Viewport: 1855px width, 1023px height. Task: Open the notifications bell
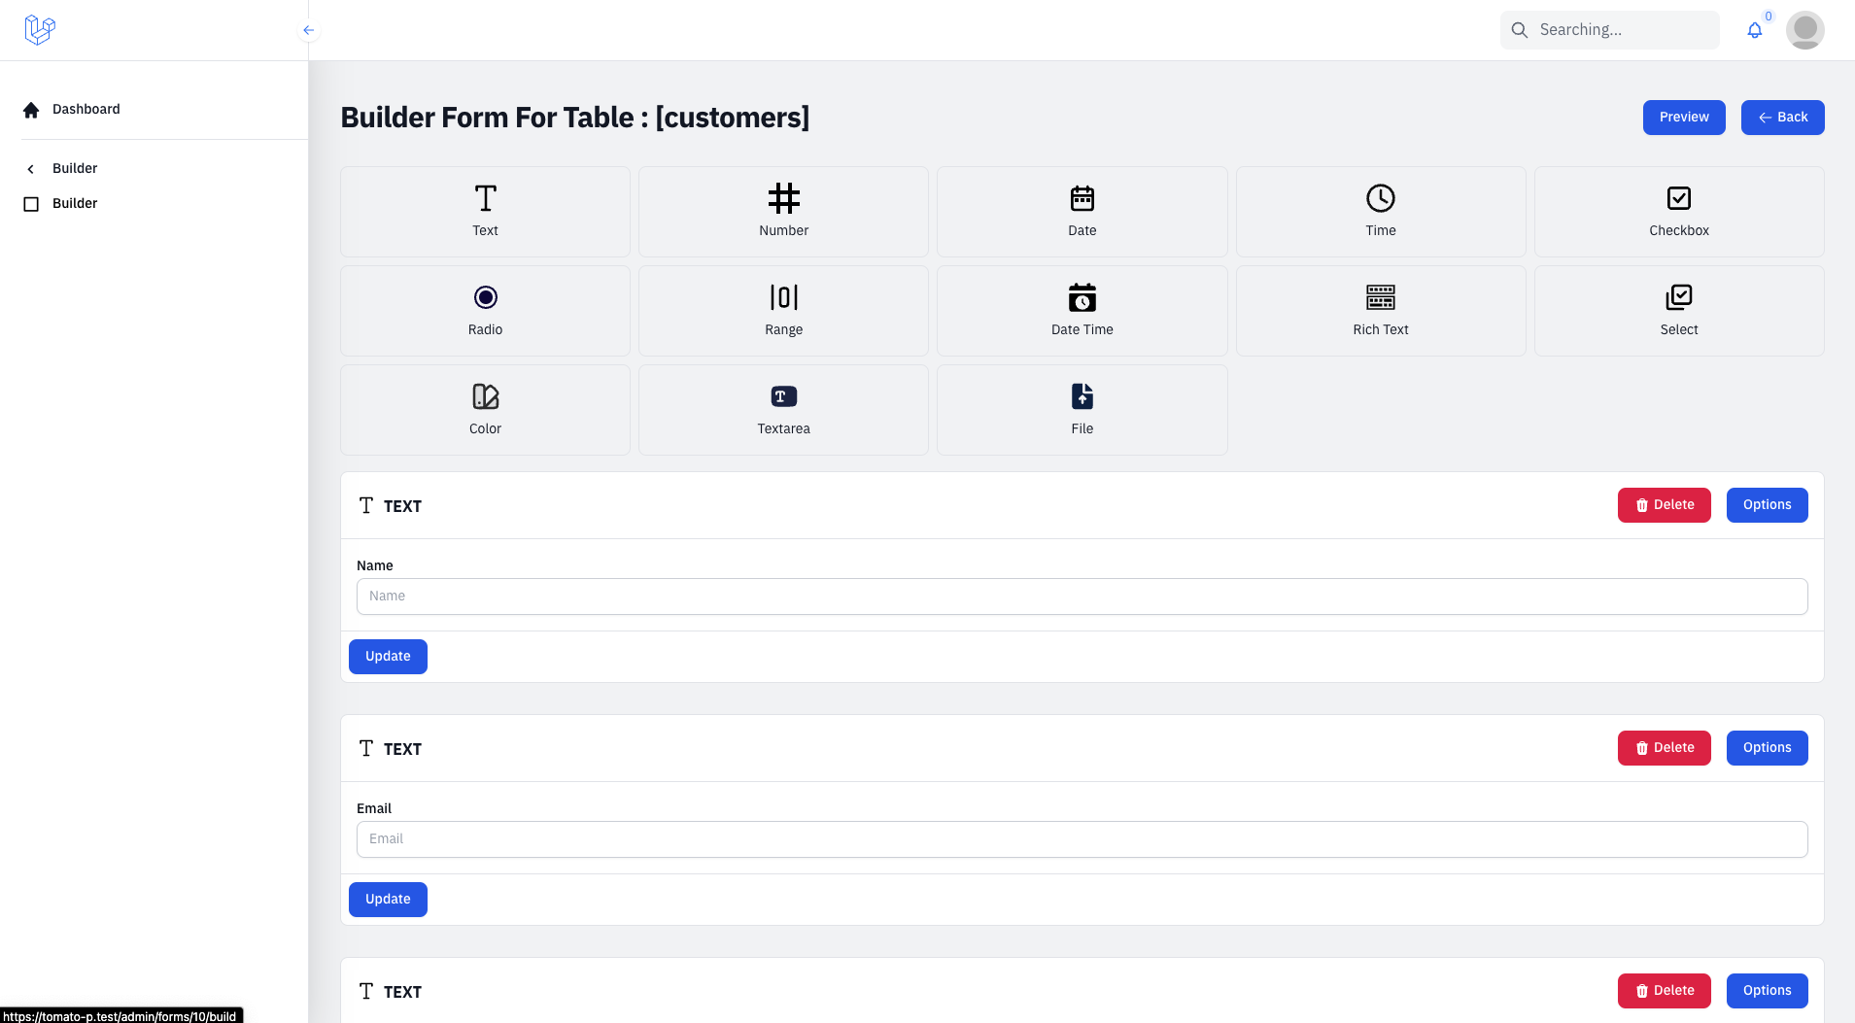click(1754, 30)
